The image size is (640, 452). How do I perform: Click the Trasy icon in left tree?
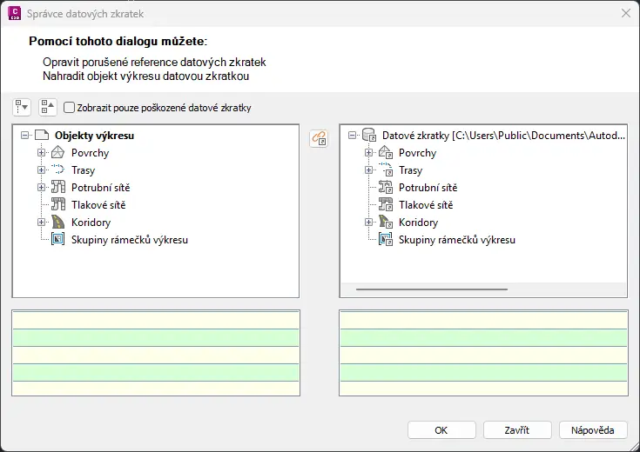[x=58, y=170]
